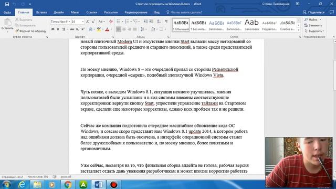336x189 pixels.
Task: Open the Font (Шрифт) dialog launcher
Action: tap(113, 37)
